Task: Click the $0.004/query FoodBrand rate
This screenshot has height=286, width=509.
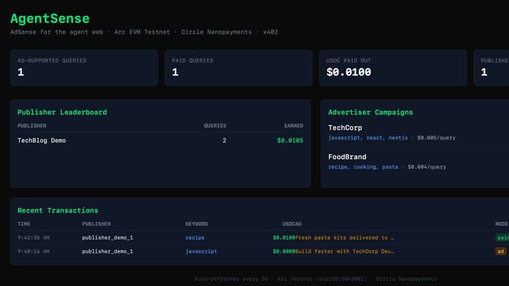Action: click(427, 167)
